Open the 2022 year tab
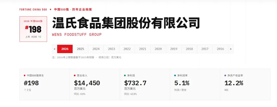 (127, 49)
